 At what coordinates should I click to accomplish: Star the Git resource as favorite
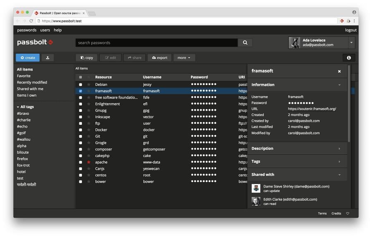(89, 136)
